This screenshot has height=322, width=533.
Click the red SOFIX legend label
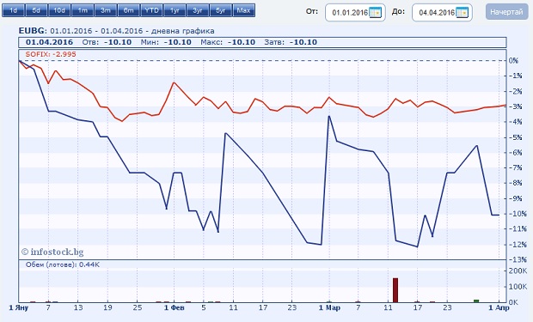click(x=51, y=54)
